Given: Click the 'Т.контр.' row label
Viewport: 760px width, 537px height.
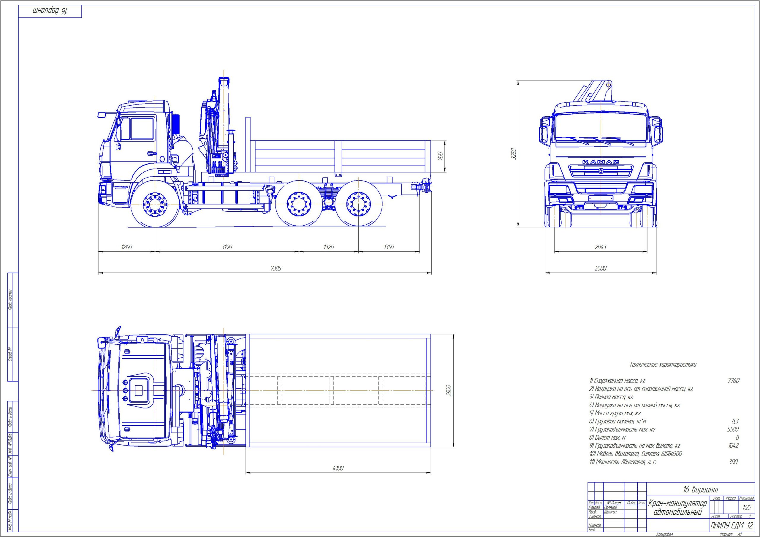Looking at the screenshot, I should [595, 517].
